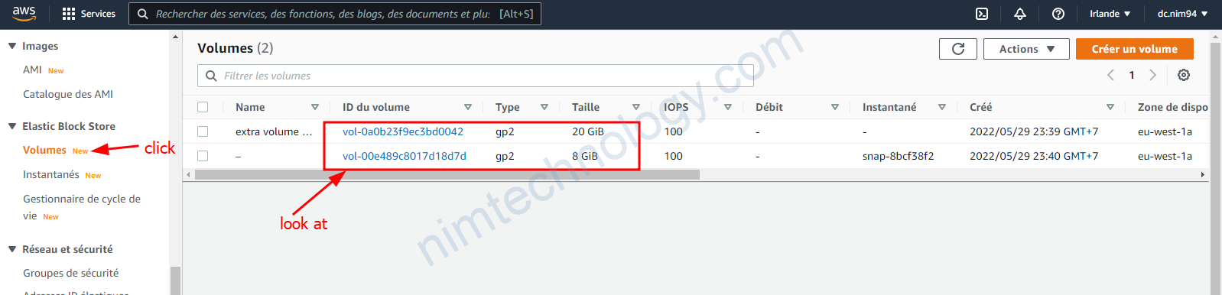Click the 8 GiB size cell
This screenshot has width=1222, height=295.
[585, 156]
